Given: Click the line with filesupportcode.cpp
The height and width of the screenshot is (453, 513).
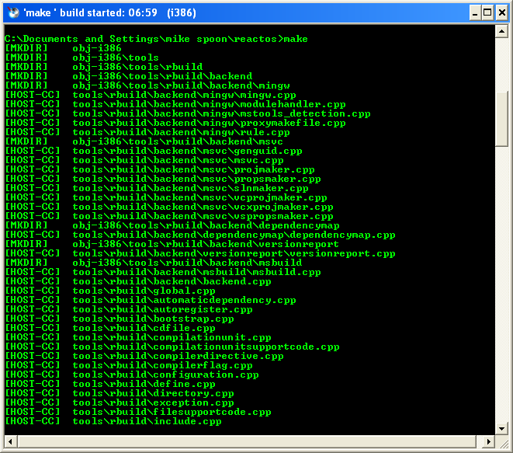Looking at the screenshot, I should tap(138, 413).
